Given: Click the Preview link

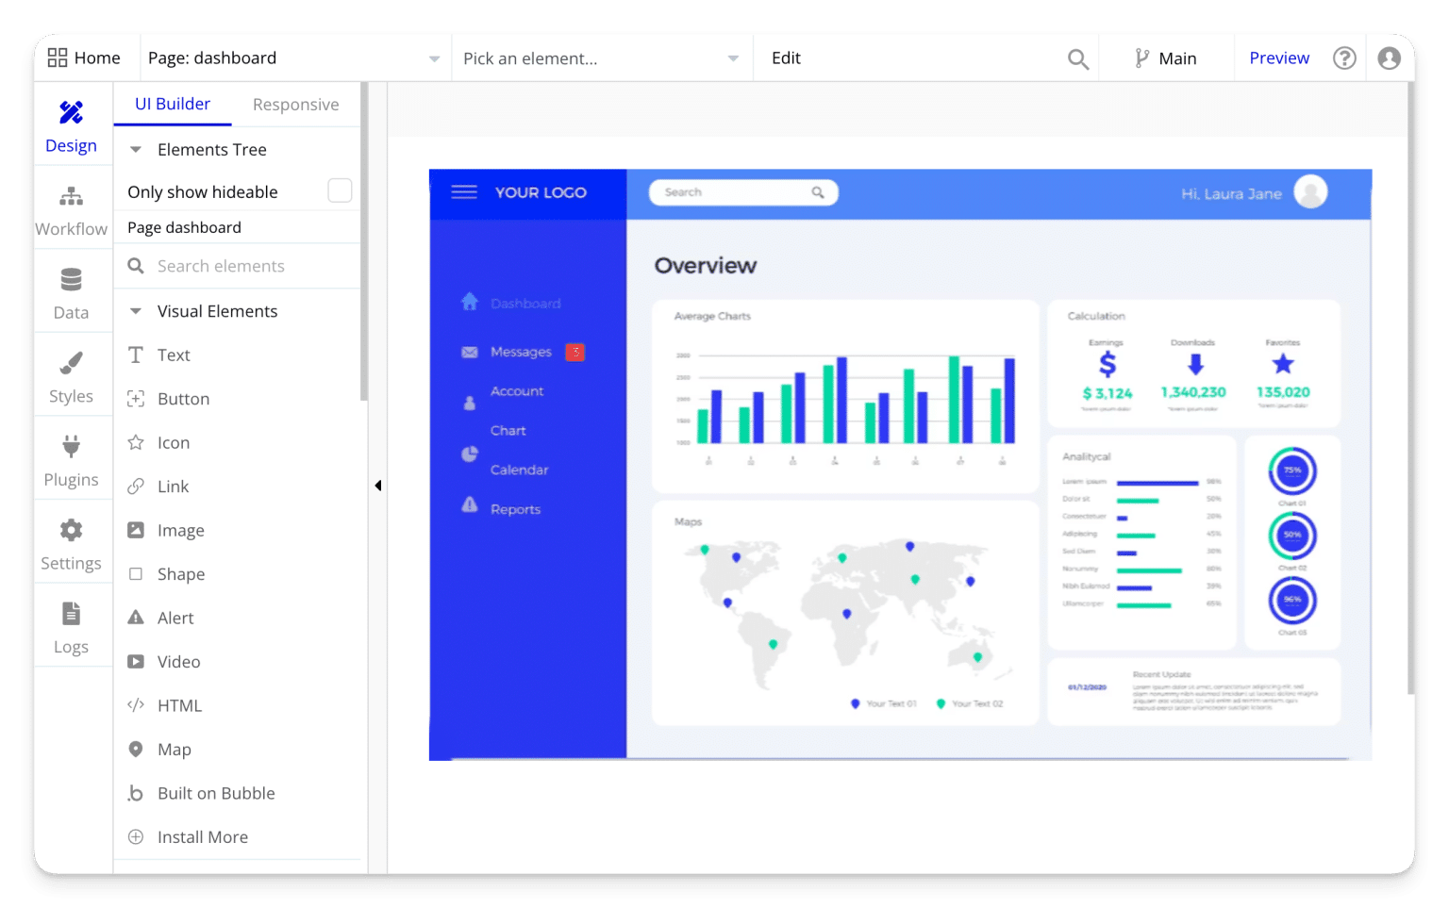Looking at the screenshot, I should pos(1279,58).
